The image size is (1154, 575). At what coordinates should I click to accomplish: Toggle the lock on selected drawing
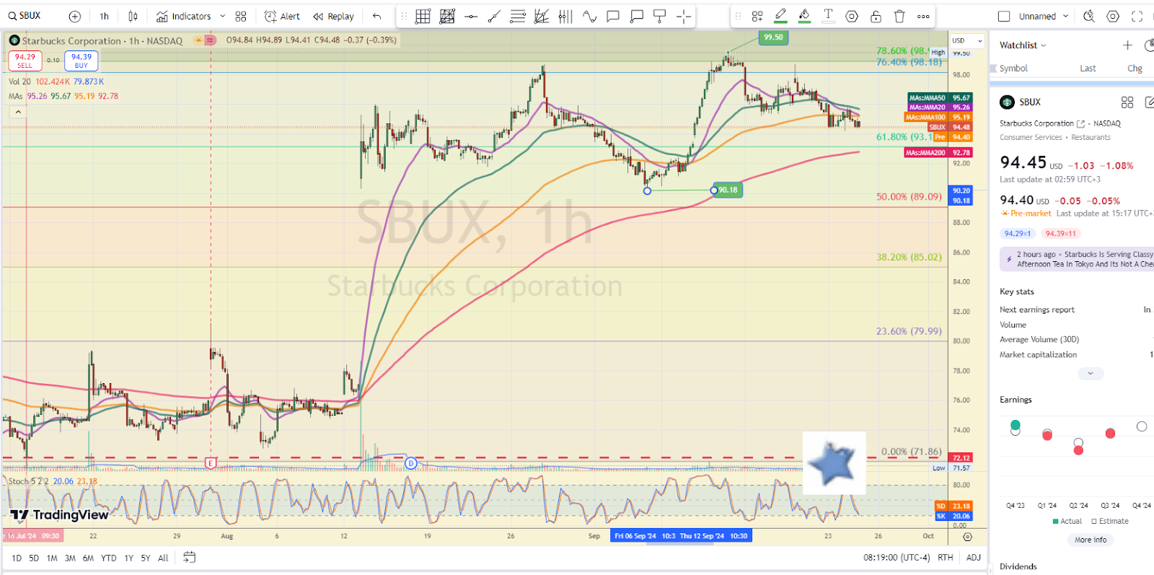click(x=876, y=17)
